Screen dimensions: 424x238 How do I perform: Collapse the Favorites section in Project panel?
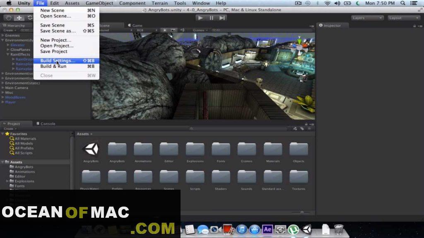tap(3, 133)
